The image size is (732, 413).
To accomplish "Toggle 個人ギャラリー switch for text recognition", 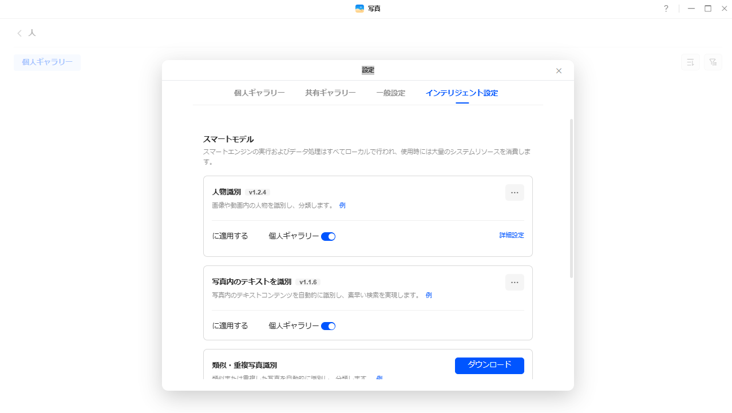I will pos(328,326).
